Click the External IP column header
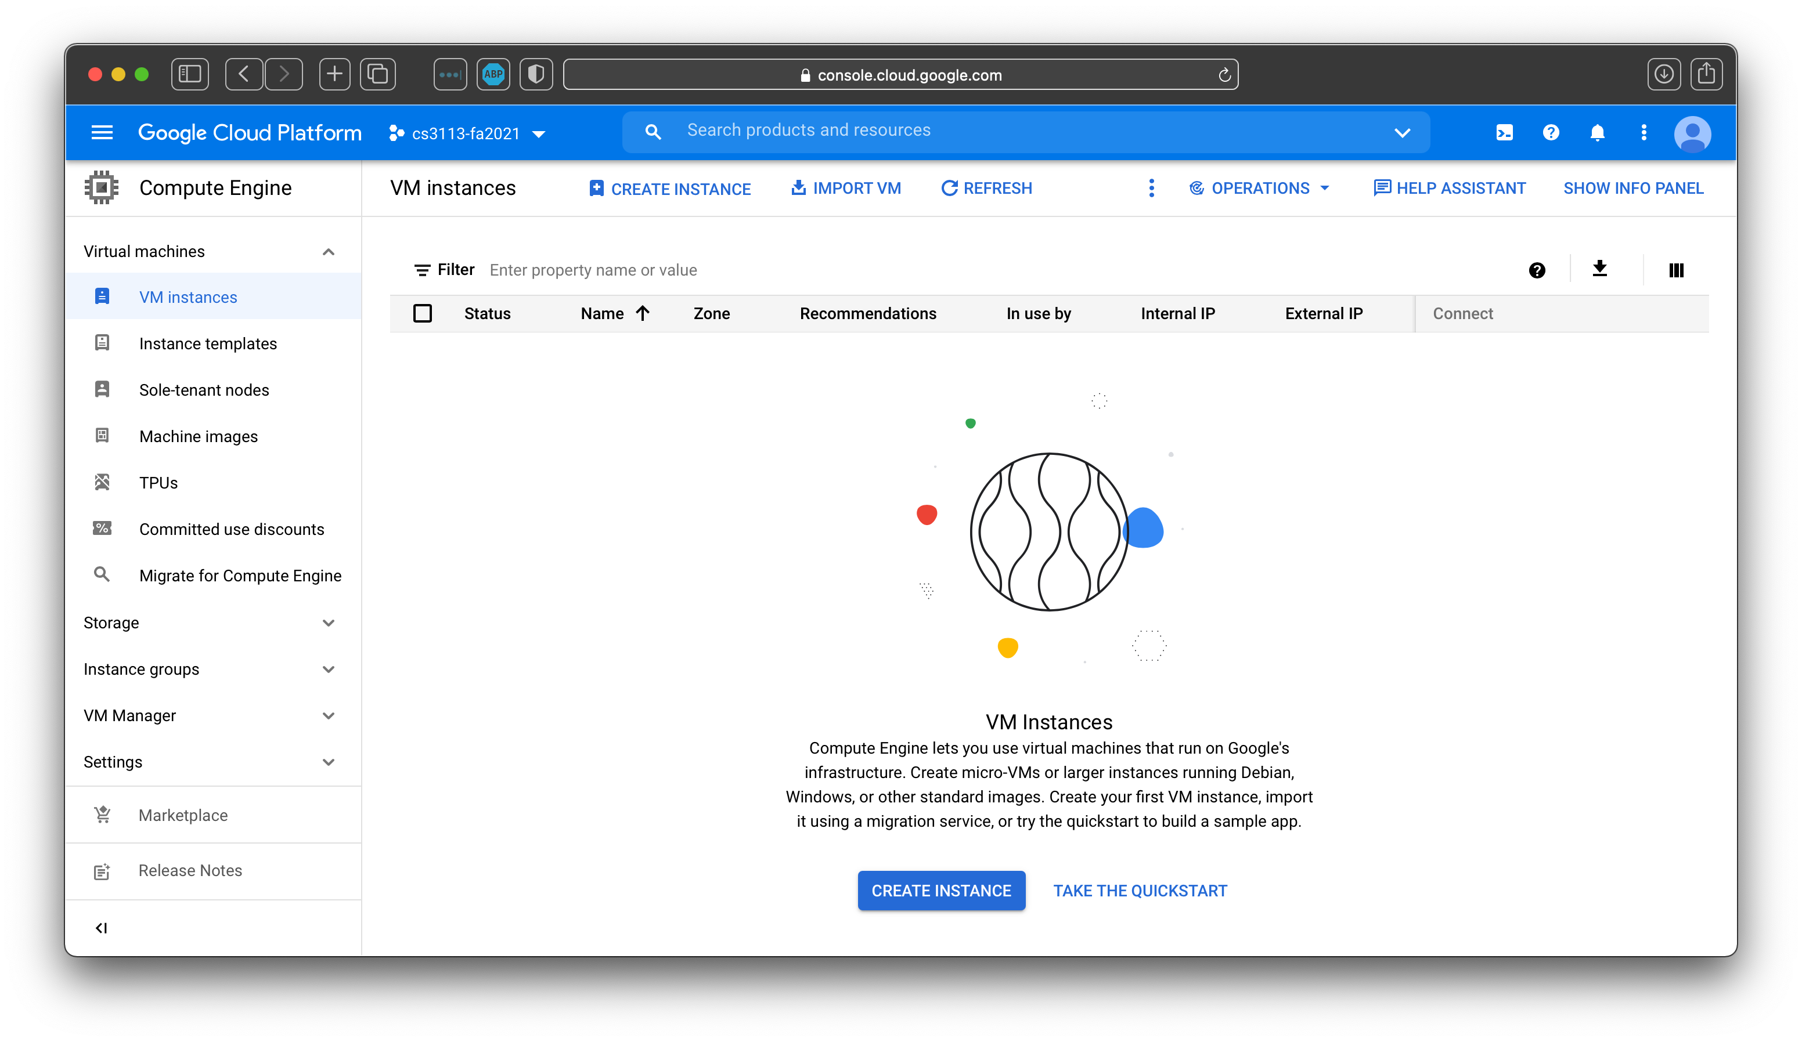Image resolution: width=1802 pixels, height=1042 pixels. tap(1324, 313)
